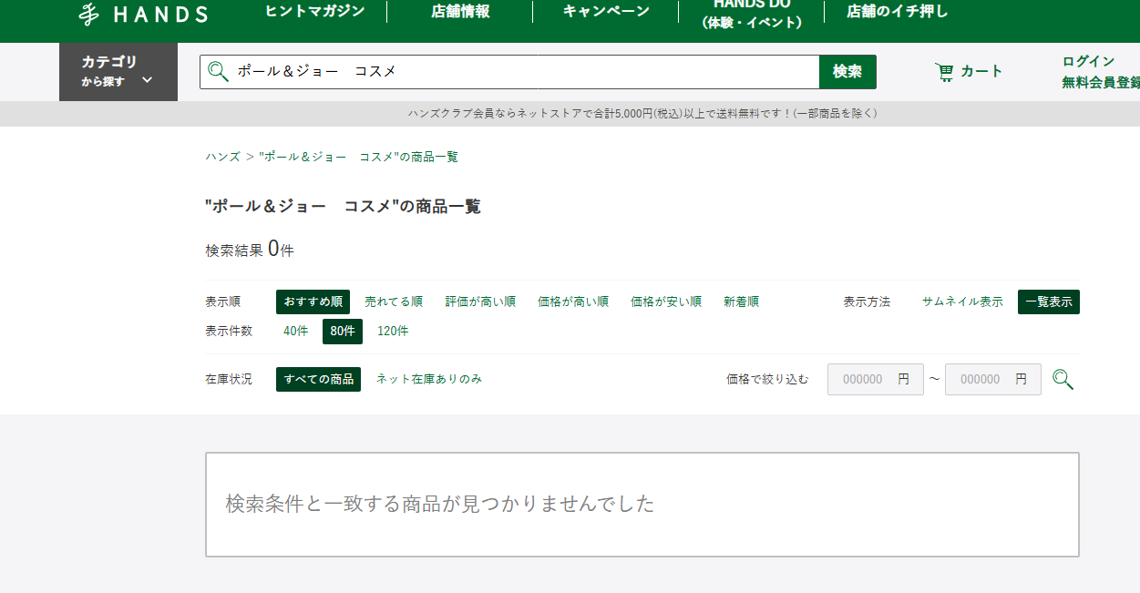Image resolution: width=1140 pixels, height=593 pixels.
Task: Select すべての商品 stock filter
Action: 318,379
